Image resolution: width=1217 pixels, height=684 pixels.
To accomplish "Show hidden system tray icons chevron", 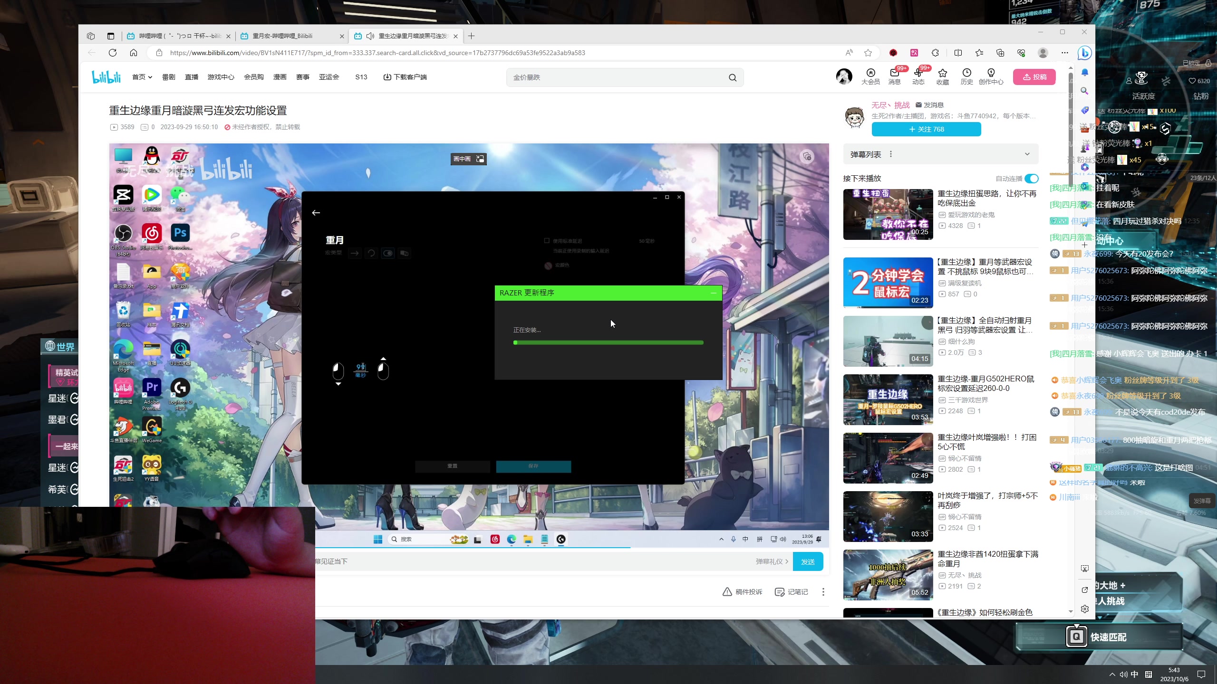I will tap(1112, 674).
